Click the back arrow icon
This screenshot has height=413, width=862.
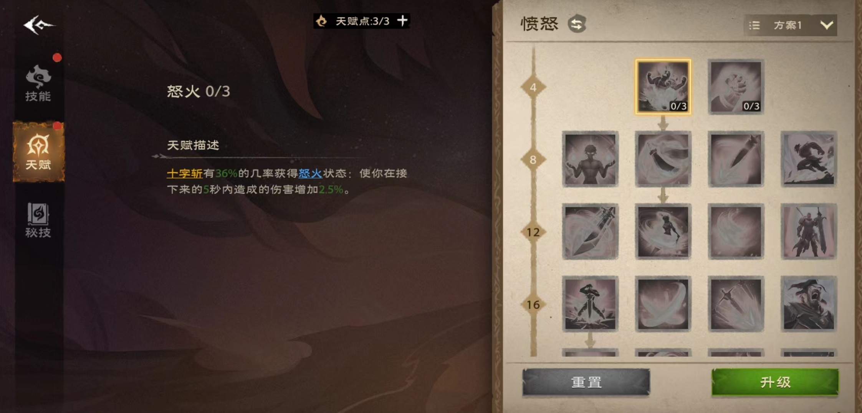click(x=39, y=25)
